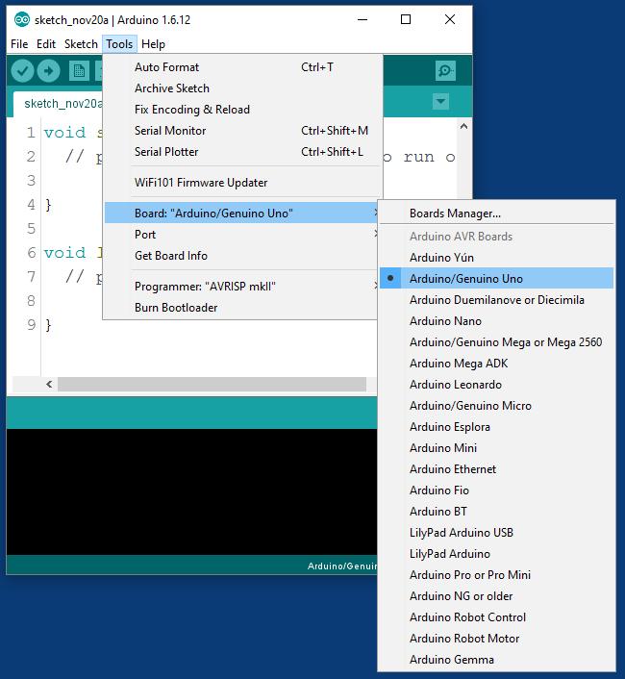Viewport: 625px width, 679px height.
Task: Click the Arduino logo in title bar
Action: click(x=22, y=19)
